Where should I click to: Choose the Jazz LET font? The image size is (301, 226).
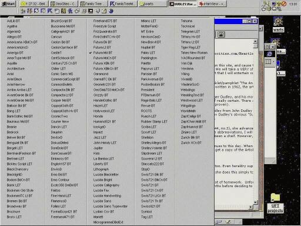100,137
